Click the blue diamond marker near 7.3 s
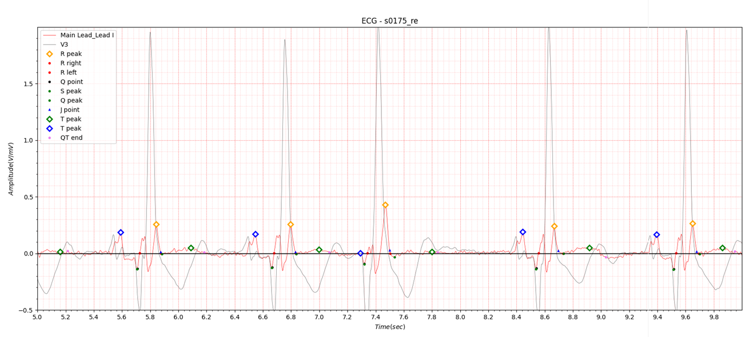This screenshot has height=337, width=745. coord(360,254)
